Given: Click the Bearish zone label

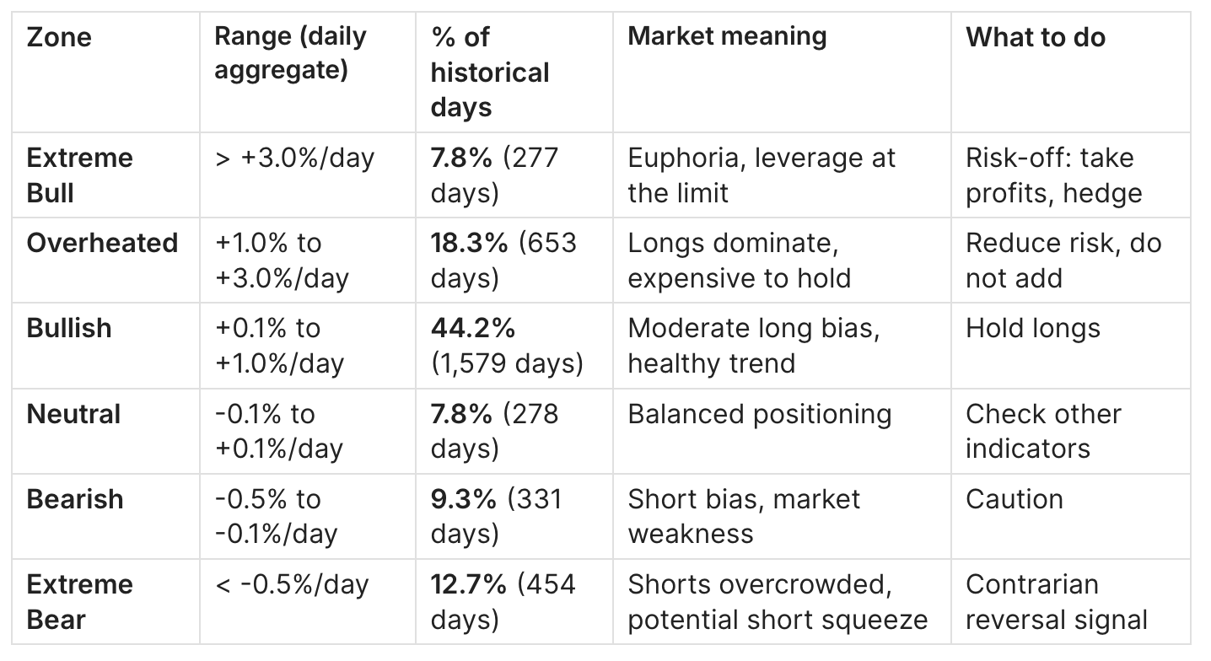Looking at the screenshot, I should pyautogui.click(x=75, y=498).
